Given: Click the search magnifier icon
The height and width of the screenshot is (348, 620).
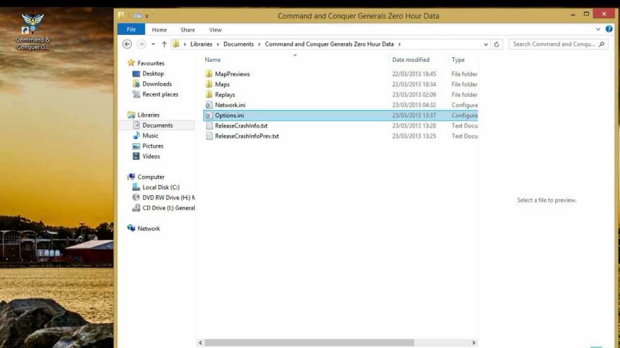Looking at the screenshot, I should tap(602, 44).
